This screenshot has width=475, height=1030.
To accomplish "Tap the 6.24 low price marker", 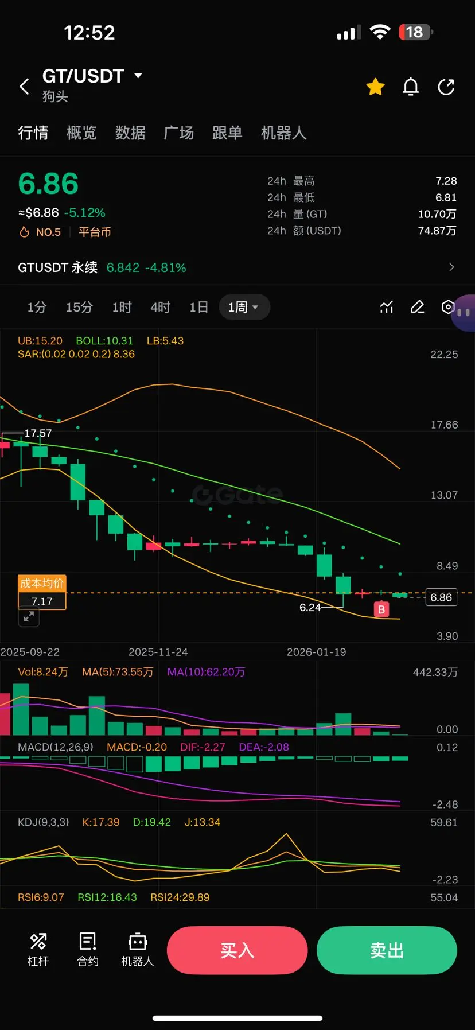I will [310, 607].
